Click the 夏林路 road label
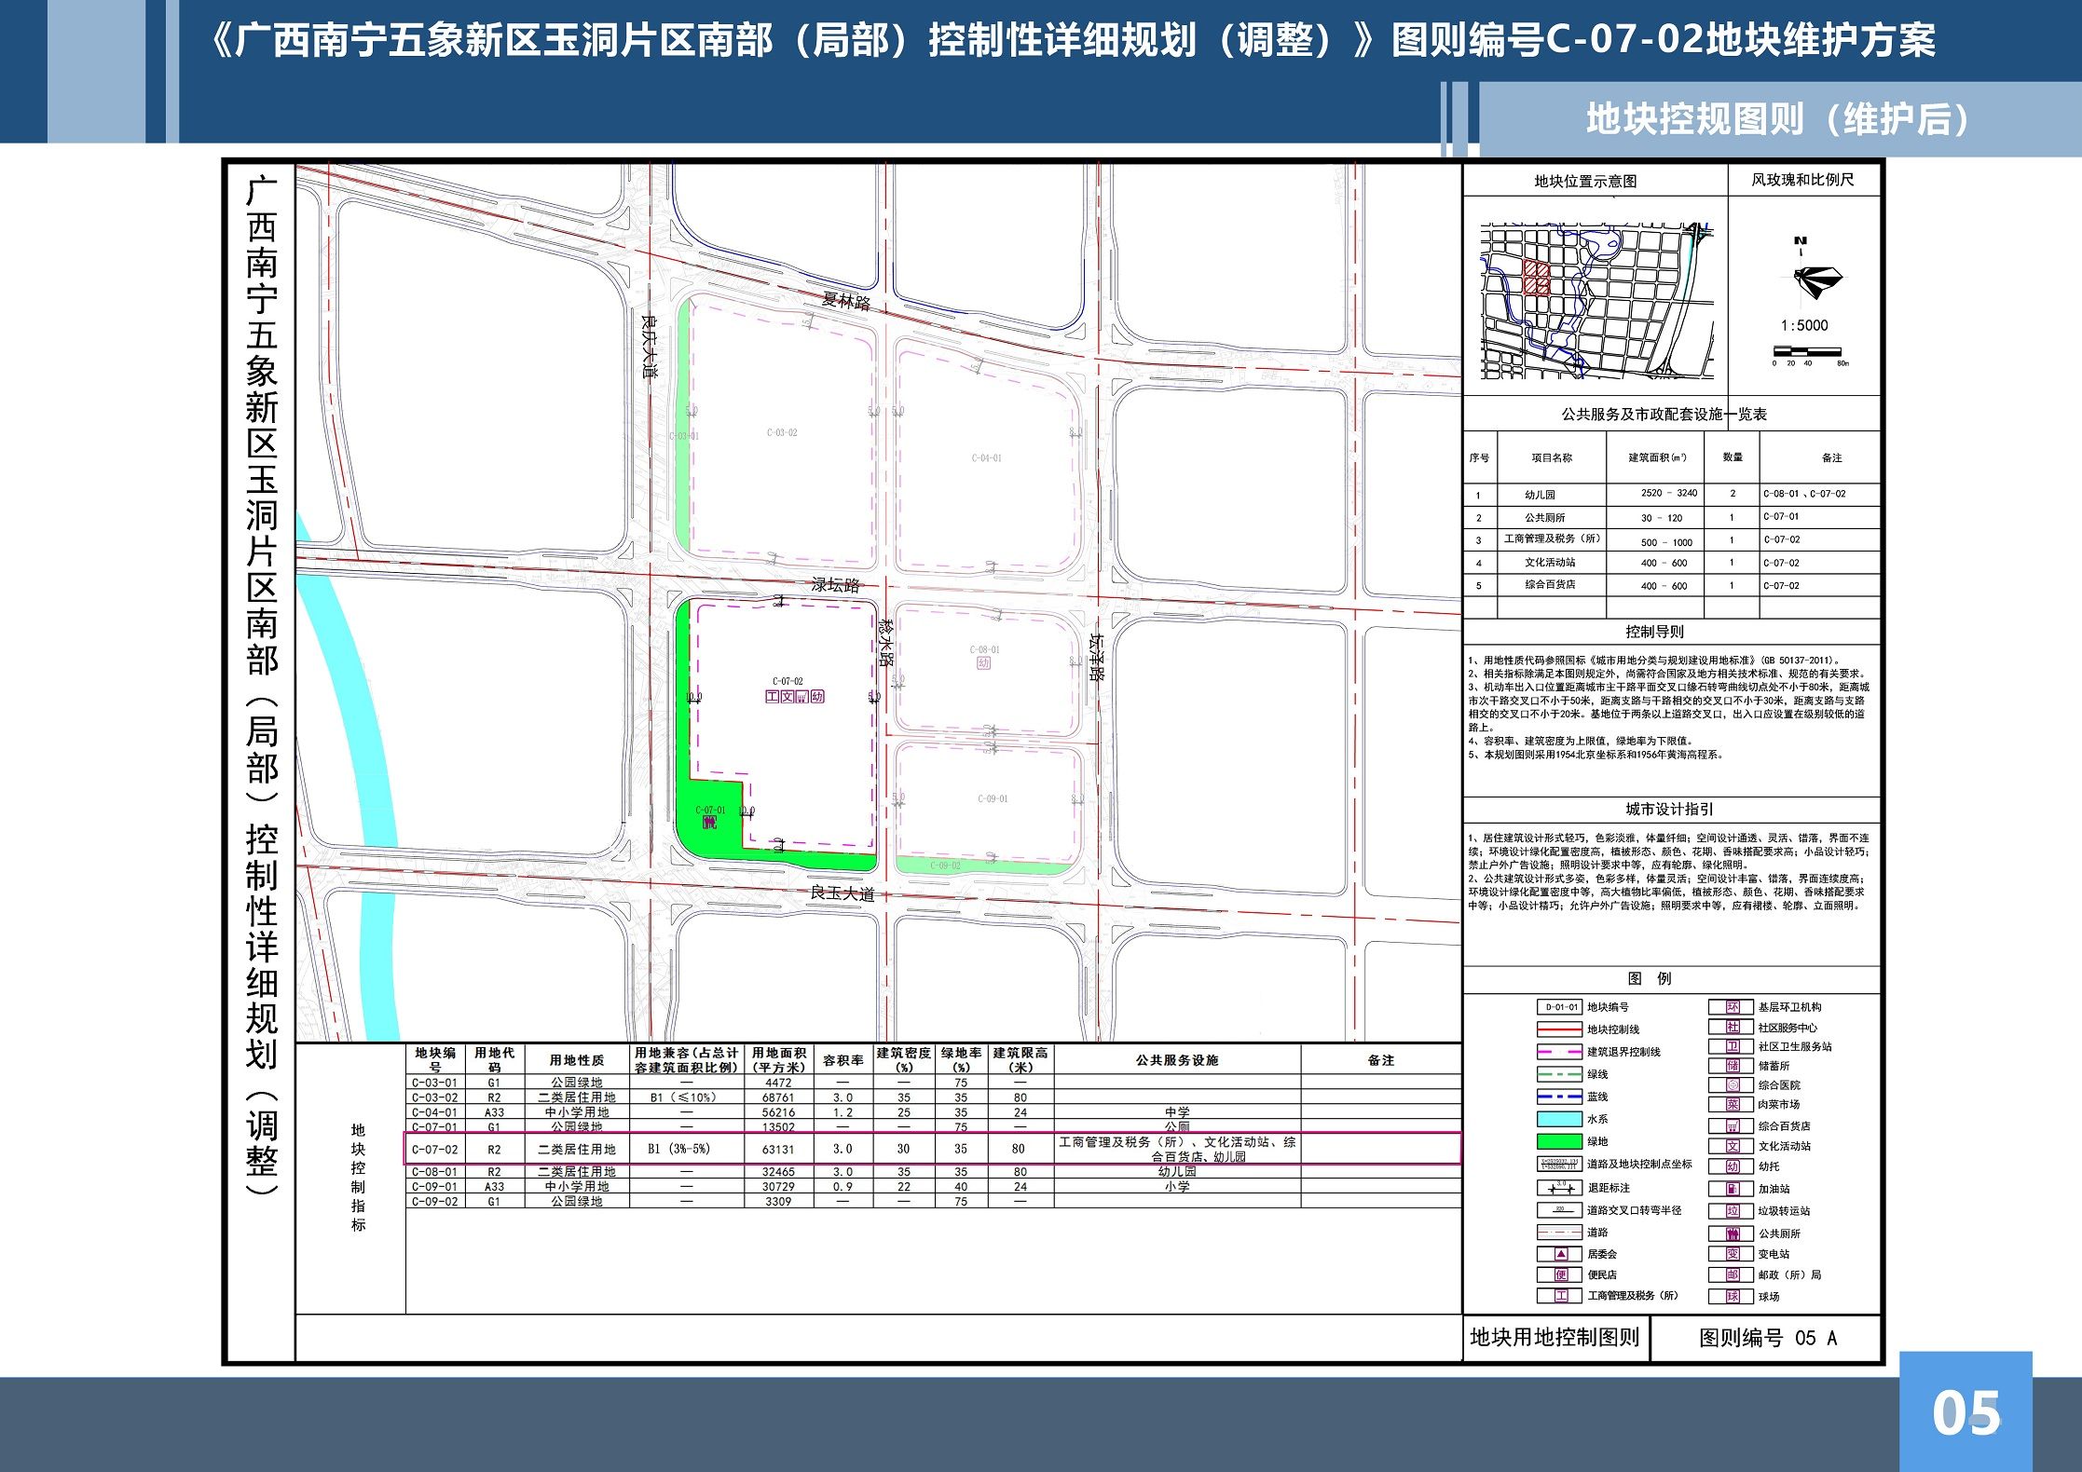The height and width of the screenshot is (1472, 2082). click(x=846, y=301)
